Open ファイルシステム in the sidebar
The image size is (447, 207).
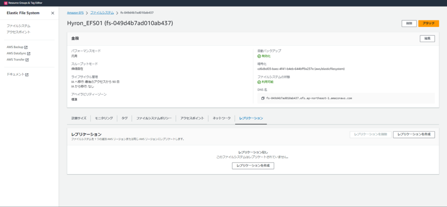coord(18,26)
